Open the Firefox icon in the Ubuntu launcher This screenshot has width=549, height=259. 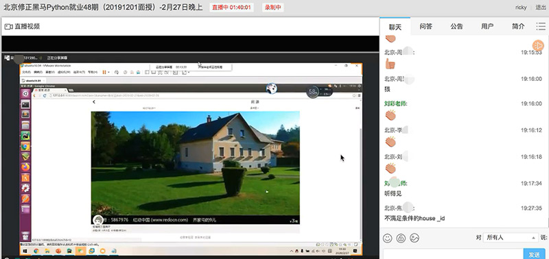click(25, 167)
